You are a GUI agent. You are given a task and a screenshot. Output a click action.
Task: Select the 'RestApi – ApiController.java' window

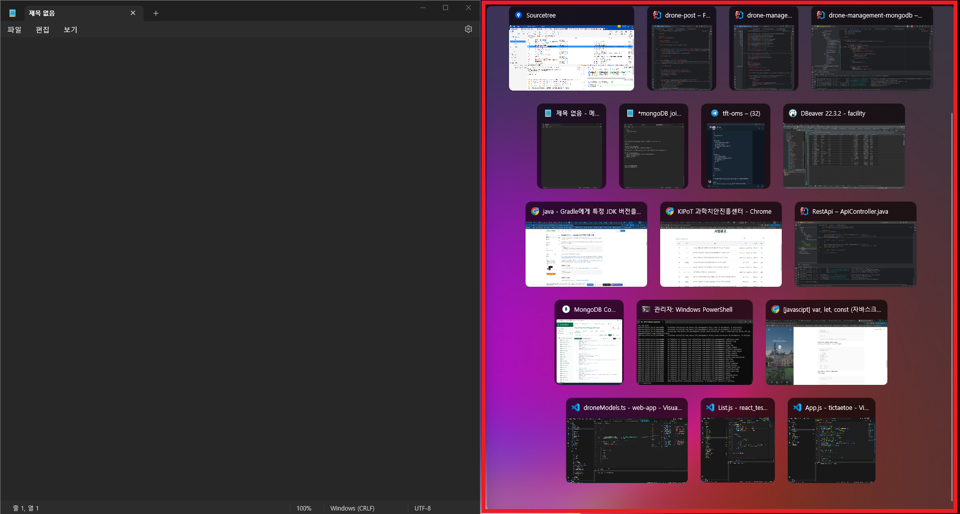tap(855, 244)
